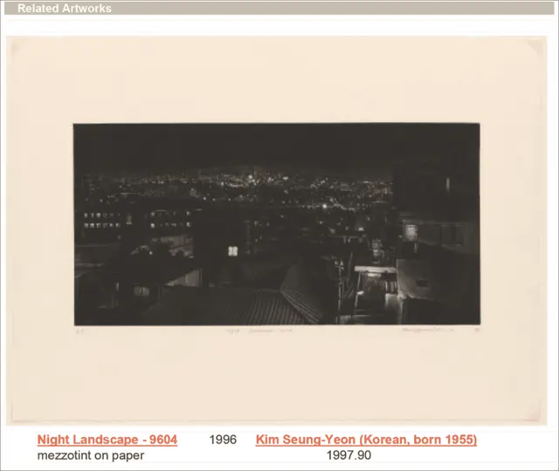This screenshot has height=471, width=559.
Task: Open artist link Kim Seung-Yeon (Korean, born 1955)
Action: click(366, 440)
